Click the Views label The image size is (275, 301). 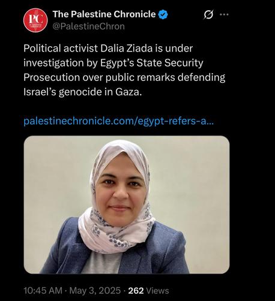point(157,291)
